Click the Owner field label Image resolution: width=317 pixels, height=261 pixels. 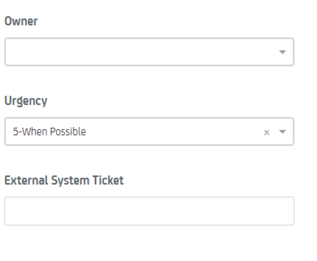click(21, 21)
